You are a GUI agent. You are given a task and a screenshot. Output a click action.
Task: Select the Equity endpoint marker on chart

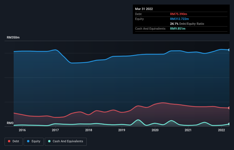pyautogui.click(x=229, y=50)
